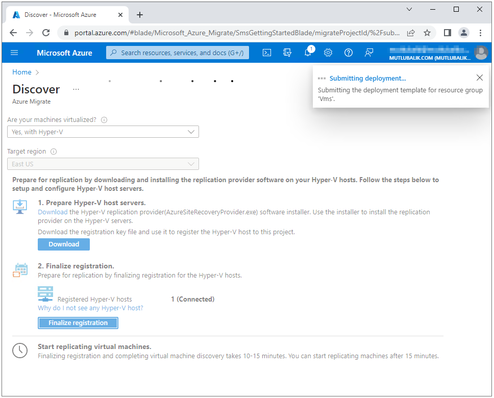Open Chrome's three-dot menu
Viewport: 494px width, 398px height.
click(480, 33)
